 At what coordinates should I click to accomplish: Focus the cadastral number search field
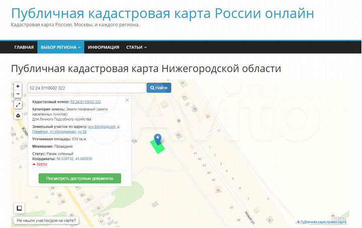pos(86,88)
